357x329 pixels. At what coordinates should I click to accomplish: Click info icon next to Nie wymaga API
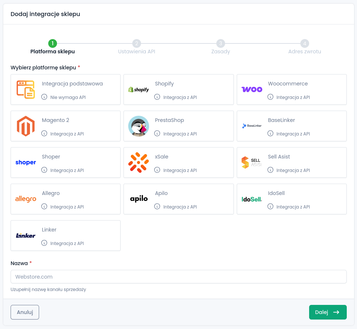coord(44,97)
